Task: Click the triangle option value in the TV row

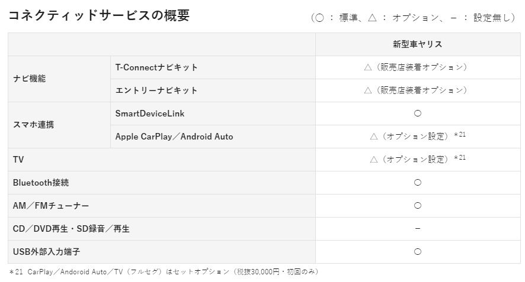Action: tap(417, 159)
